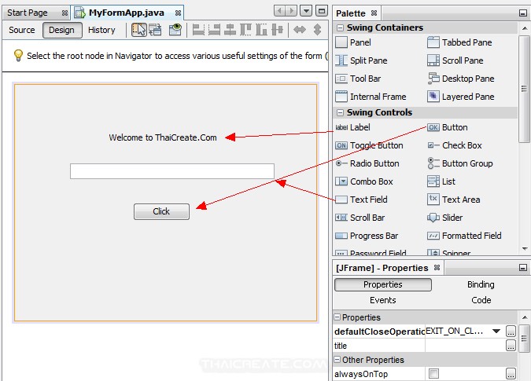Select Scroll Bar control in Palette

pos(360,218)
